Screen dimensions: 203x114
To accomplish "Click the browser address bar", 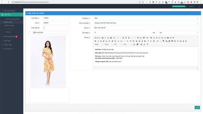I will point(75,2).
